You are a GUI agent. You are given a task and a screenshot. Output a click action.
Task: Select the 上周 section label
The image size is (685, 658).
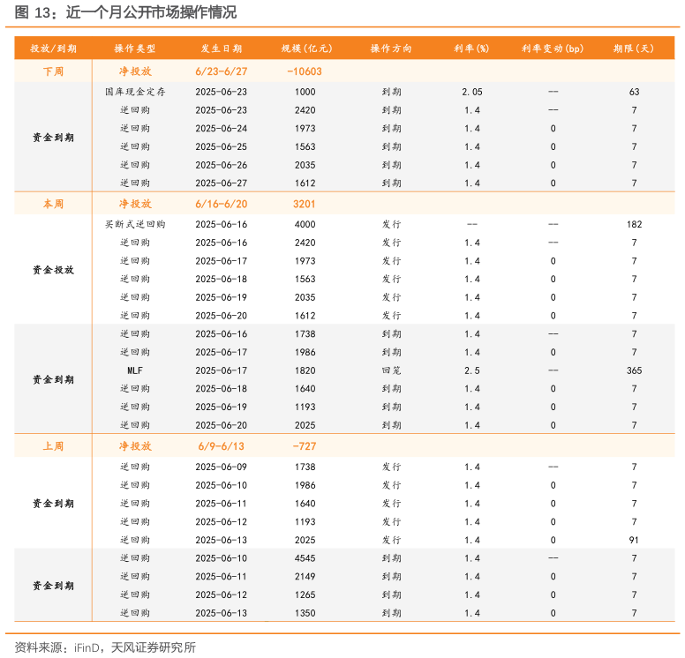click(53, 447)
